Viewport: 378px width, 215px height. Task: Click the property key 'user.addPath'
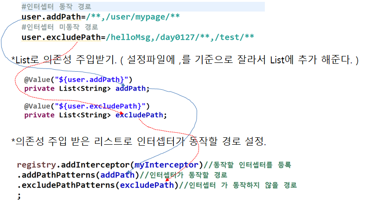coord(51,17)
